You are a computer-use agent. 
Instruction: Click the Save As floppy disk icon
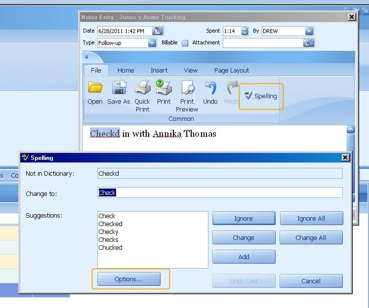pos(119,87)
